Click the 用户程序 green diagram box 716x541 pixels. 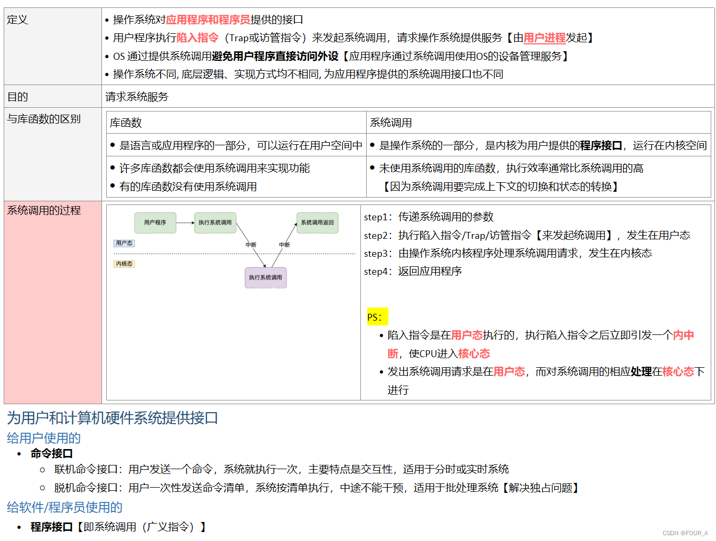(x=155, y=222)
